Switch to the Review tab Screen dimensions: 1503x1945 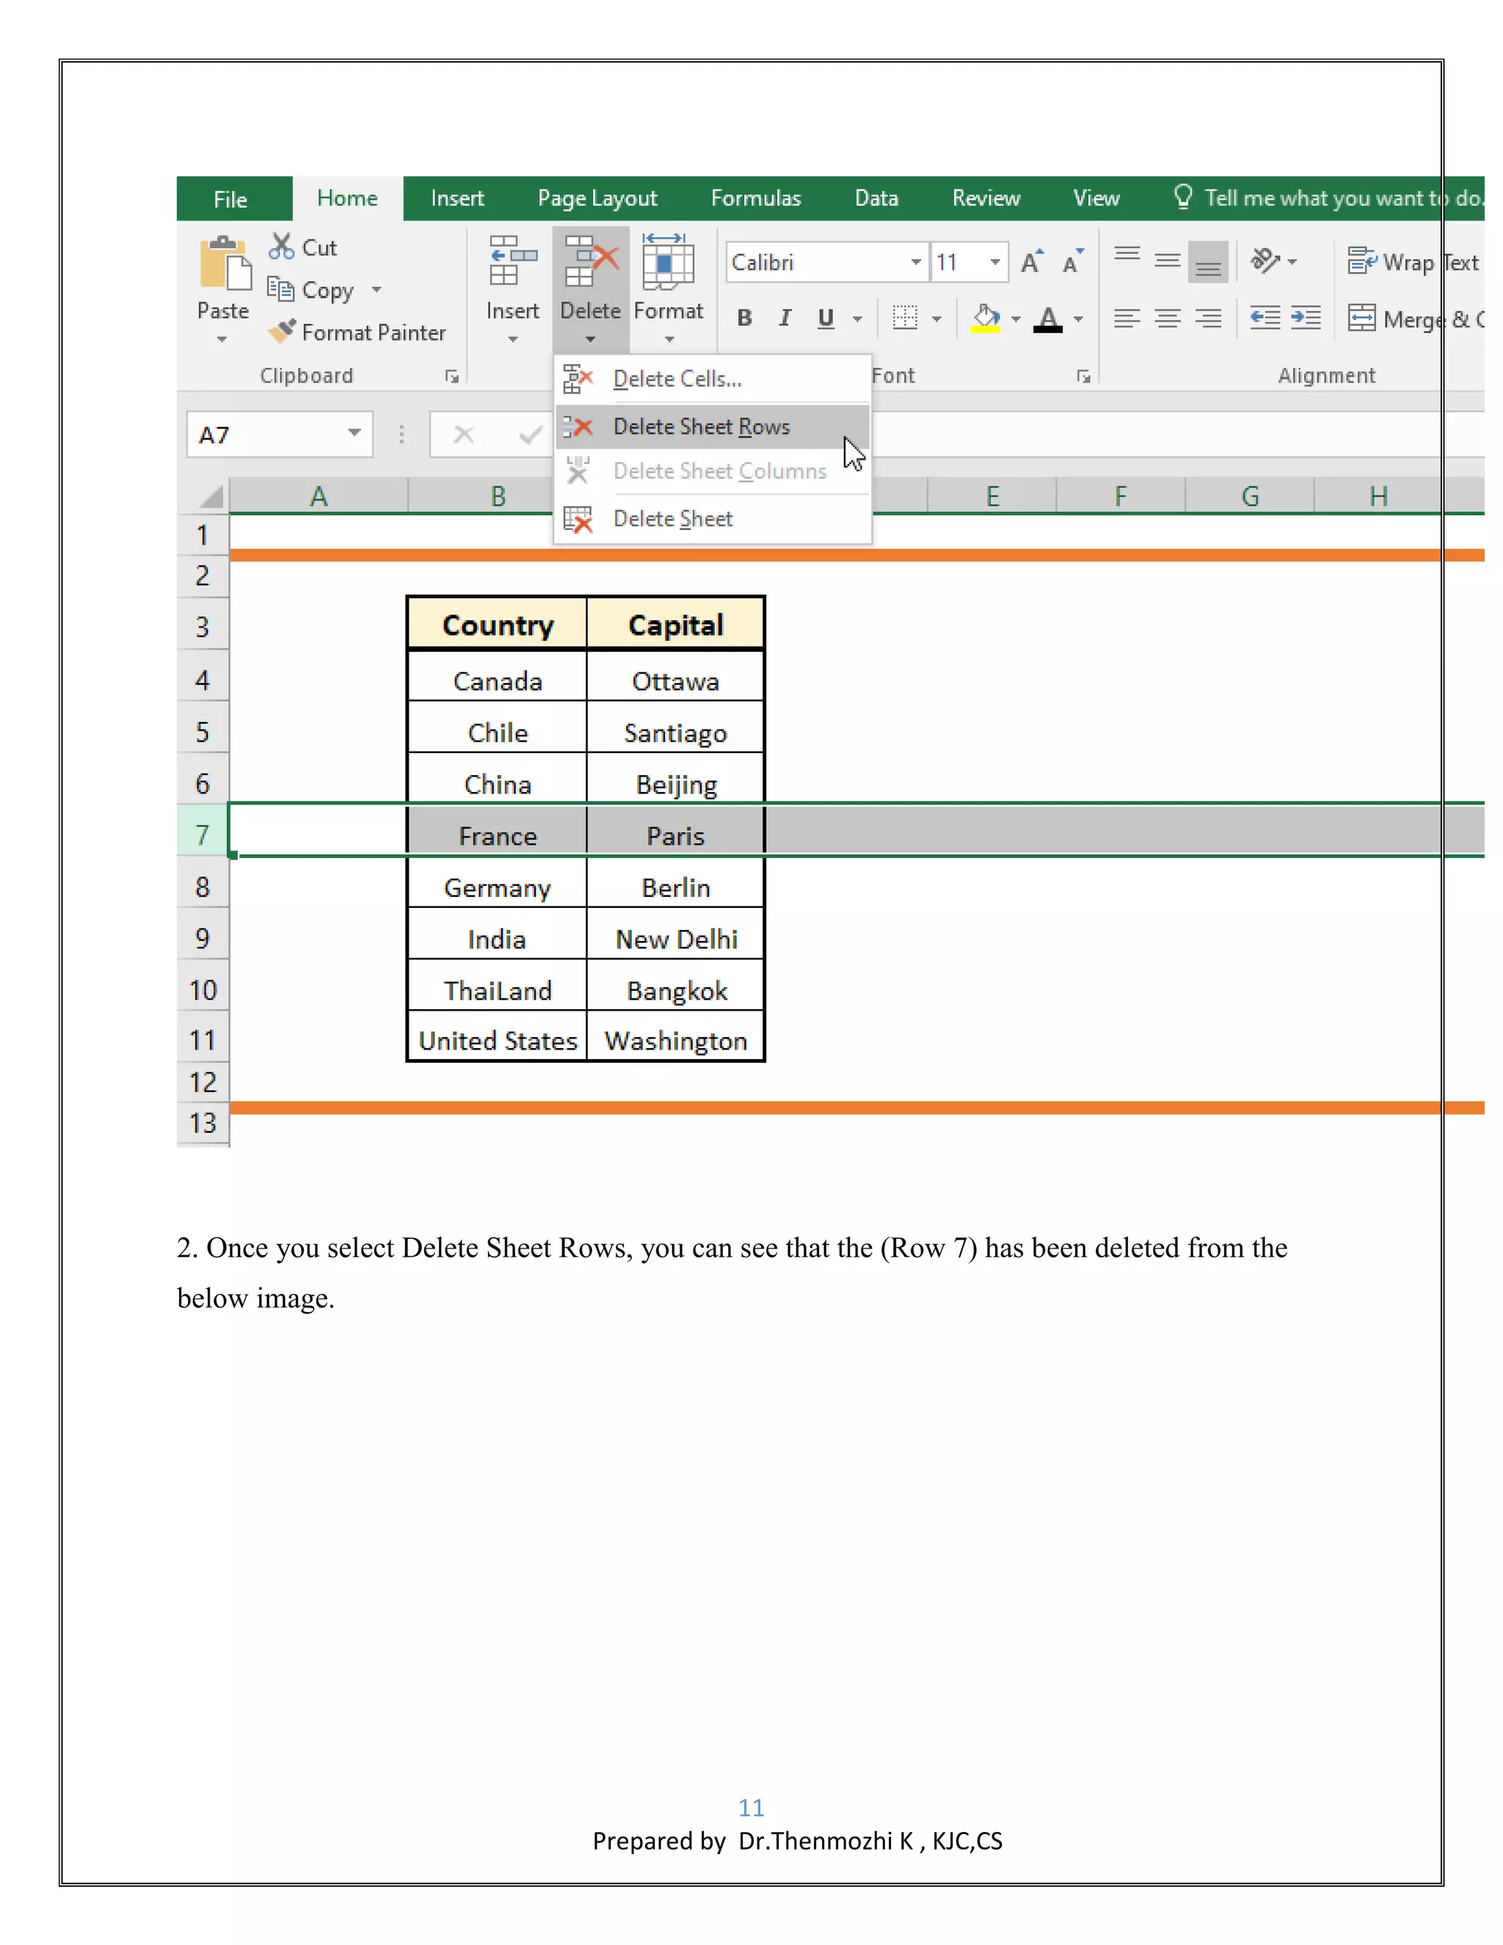986,197
